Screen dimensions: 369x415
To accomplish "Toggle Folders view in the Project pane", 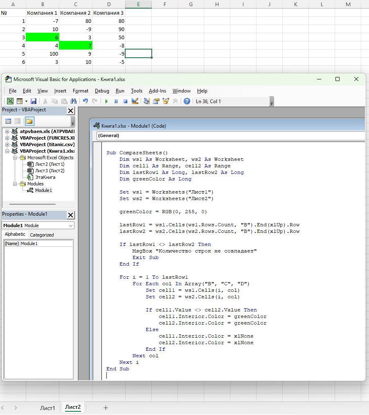I will [29, 121].
